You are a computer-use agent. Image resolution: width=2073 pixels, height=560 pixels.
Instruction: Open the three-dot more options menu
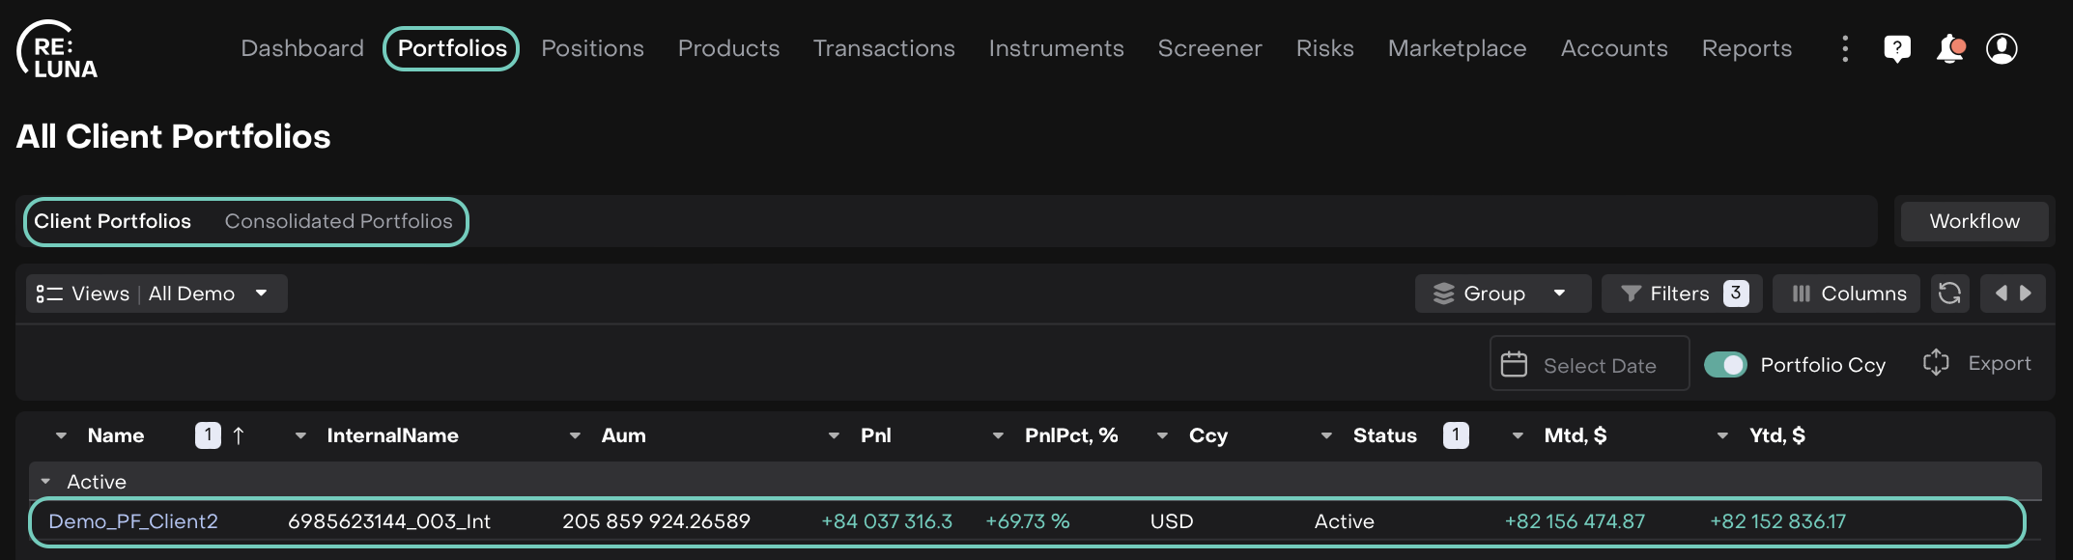tap(1845, 48)
